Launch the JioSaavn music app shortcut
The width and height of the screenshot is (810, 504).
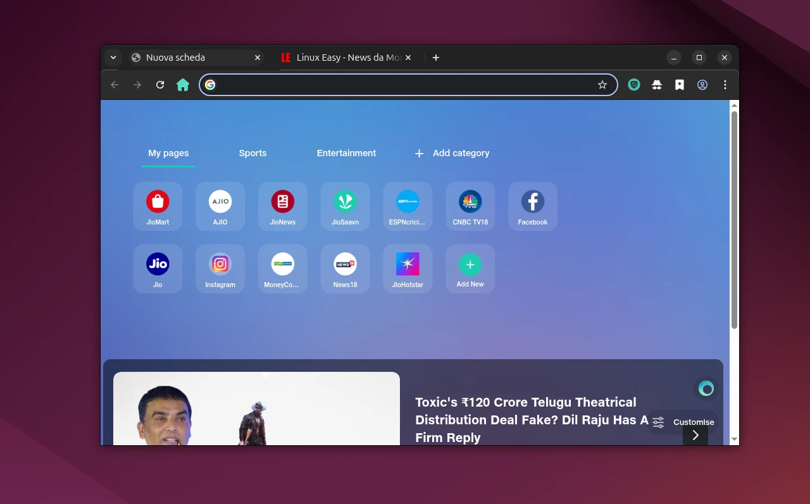345,206
